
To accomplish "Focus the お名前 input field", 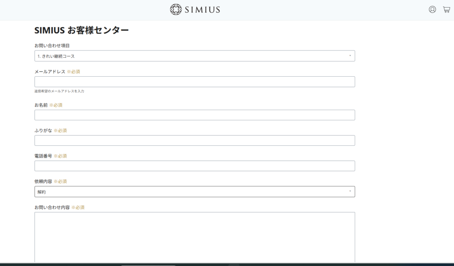I will (195, 115).
